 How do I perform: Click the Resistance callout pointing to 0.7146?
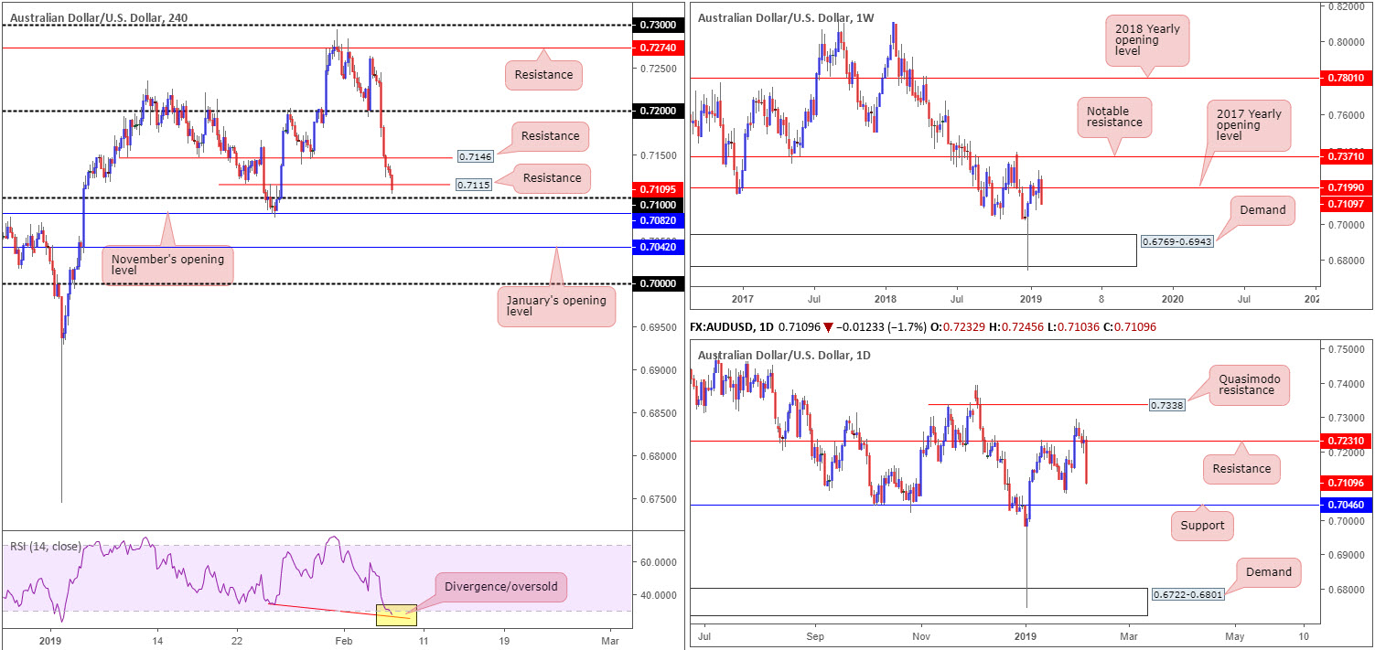pos(550,136)
